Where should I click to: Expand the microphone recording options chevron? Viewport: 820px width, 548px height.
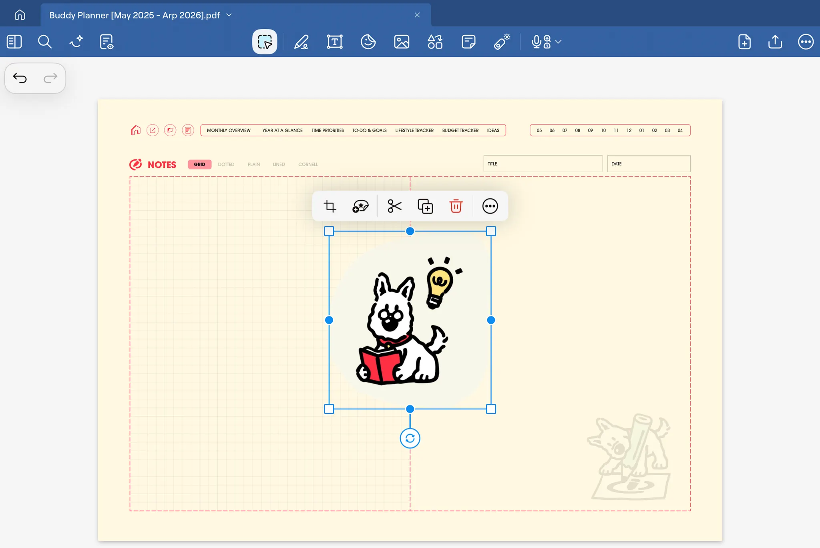[559, 42]
